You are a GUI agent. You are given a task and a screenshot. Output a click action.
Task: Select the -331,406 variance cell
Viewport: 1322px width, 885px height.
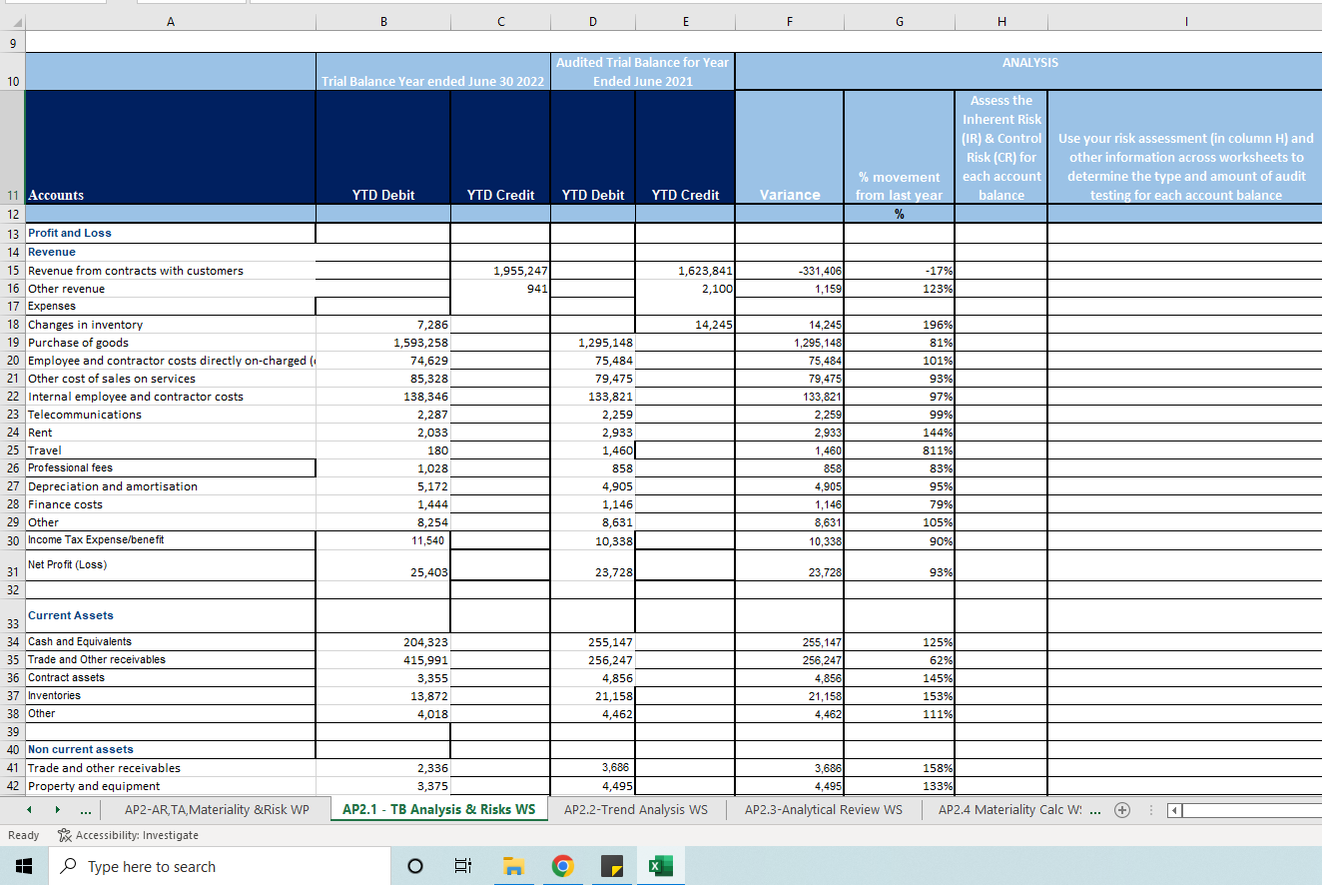coord(790,271)
